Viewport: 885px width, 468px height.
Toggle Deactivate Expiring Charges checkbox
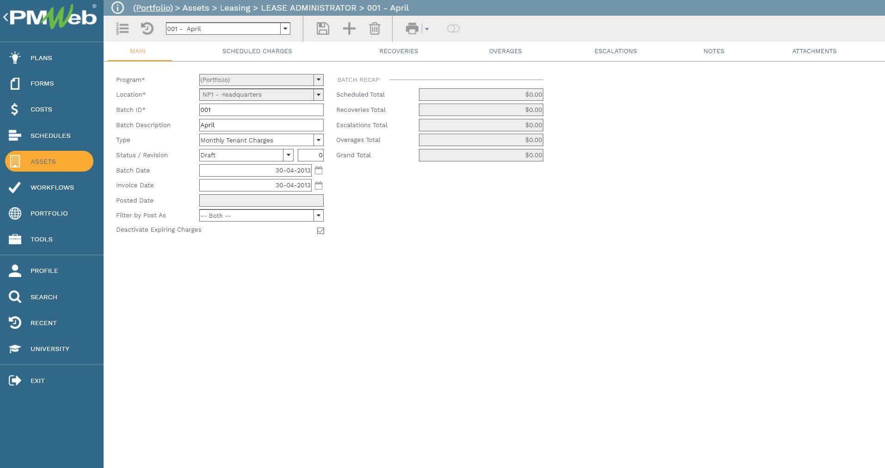(x=320, y=230)
